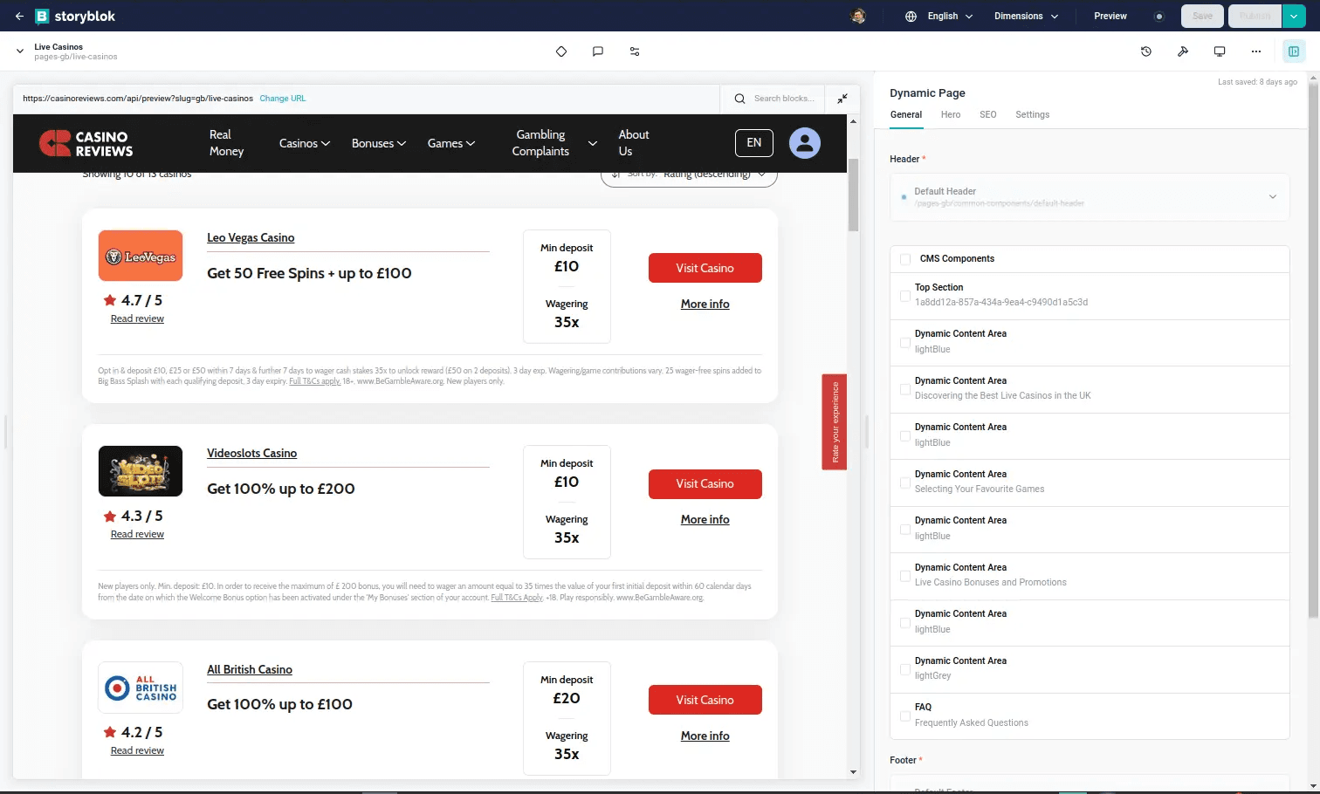This screenshot has width=1320, height=794.
Task: Tick the Top Section block checkbox
Action: pos(905,296)
